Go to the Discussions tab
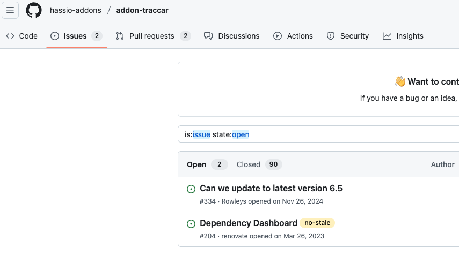Image resolution: width=459 pixels, height=262 pixels. click(x=231, y=36)
